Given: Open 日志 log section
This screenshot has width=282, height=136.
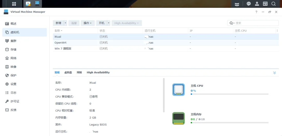Looking at the screenshot, I should coord(25,93).
